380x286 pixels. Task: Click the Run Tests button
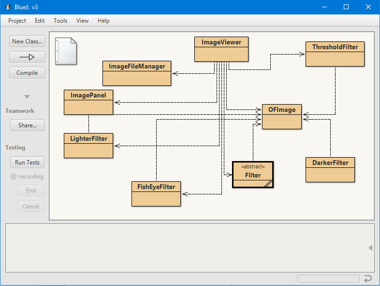[x=27, y=163]
